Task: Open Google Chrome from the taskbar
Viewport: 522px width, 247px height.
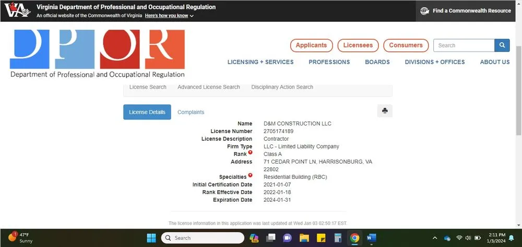Action: click(x=354, y=238)
